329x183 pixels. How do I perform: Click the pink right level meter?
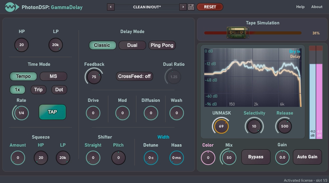pos(319,92)
